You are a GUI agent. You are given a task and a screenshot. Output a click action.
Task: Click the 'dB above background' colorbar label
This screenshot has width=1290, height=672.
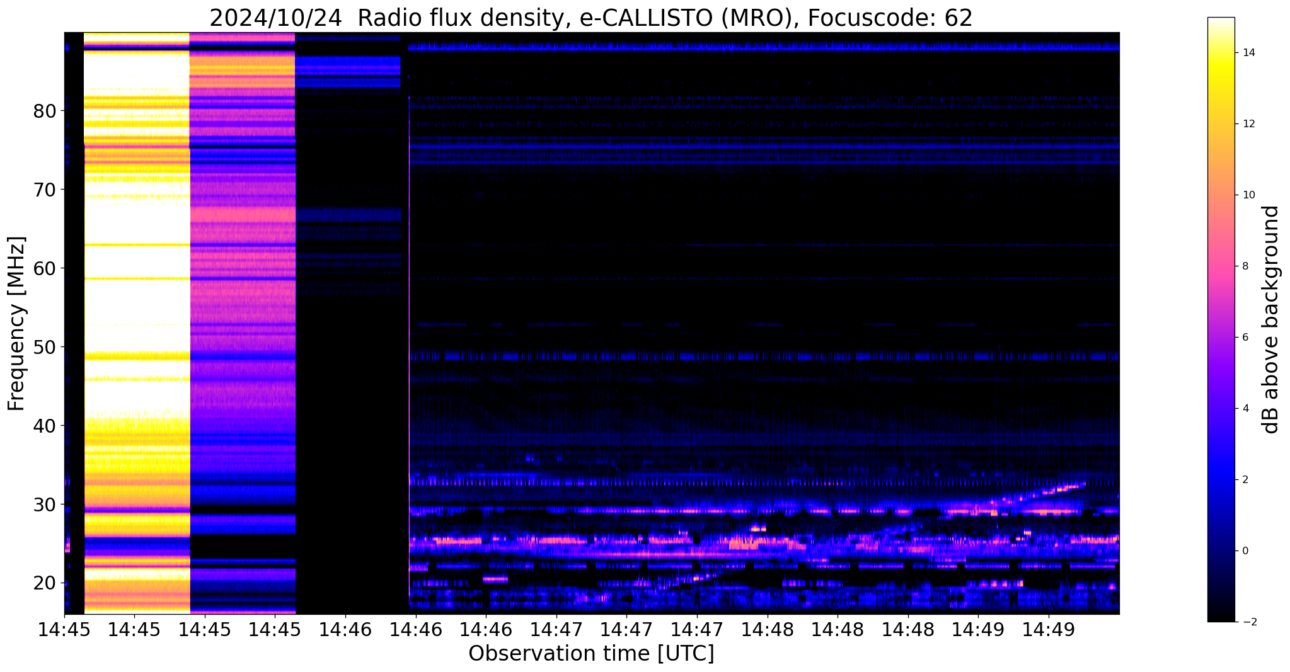pos(1270,319)
